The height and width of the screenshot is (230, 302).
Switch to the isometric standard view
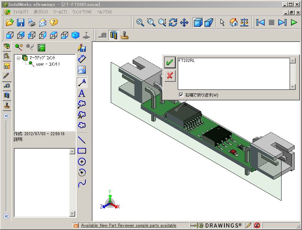(75, 35)
